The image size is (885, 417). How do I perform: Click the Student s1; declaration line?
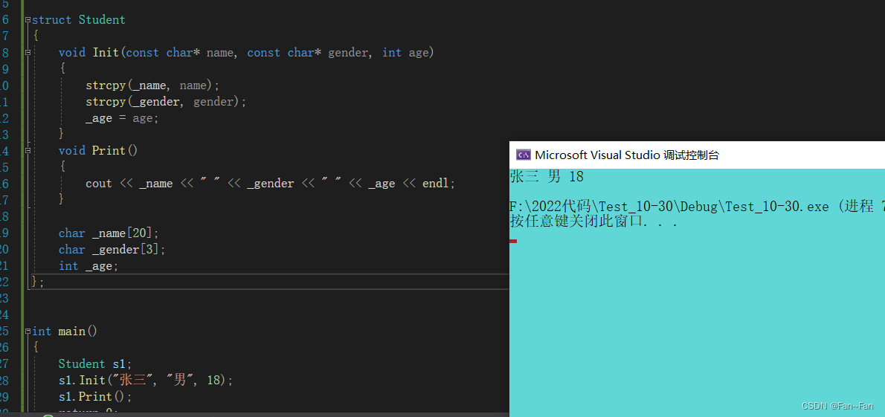(x=95, y=364)
